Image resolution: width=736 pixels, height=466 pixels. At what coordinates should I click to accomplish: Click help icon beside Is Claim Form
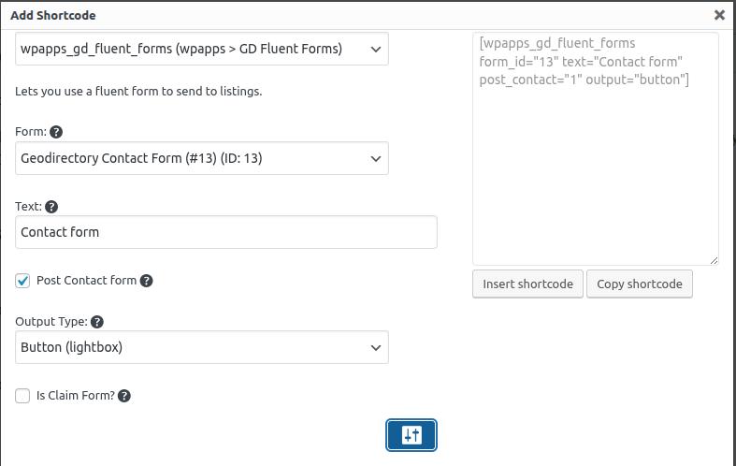point(124,396)
